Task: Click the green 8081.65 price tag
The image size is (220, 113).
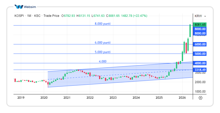Action: tap(200, 24)
